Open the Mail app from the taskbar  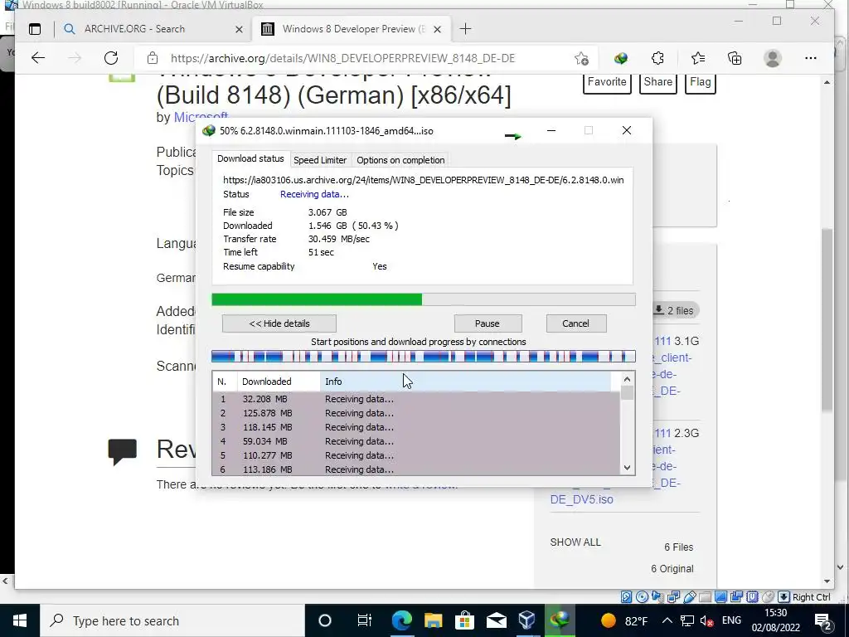click(496, 620)
